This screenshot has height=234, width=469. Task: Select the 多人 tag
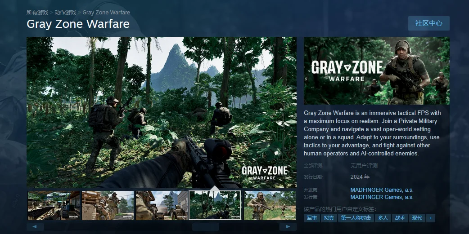(383, 218)
